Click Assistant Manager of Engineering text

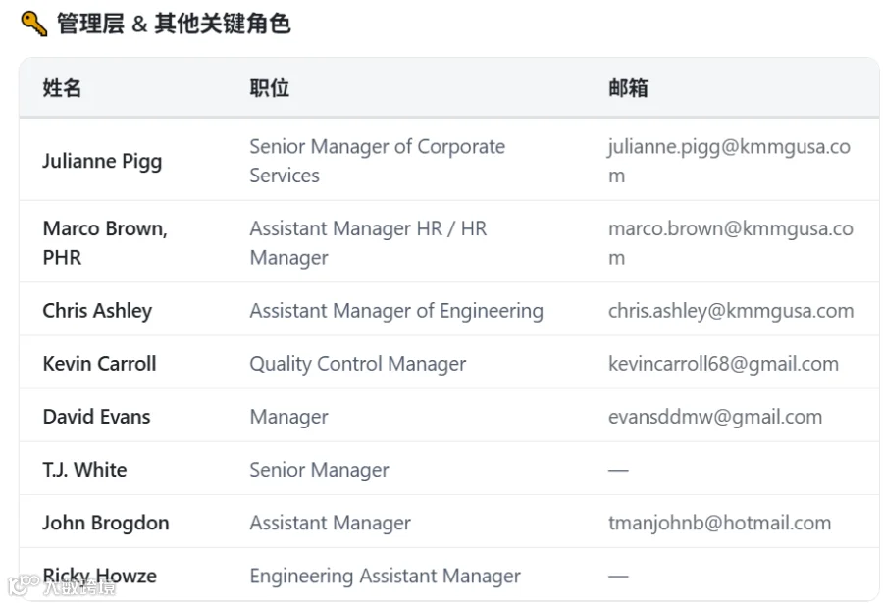click(x=396, y=311)
